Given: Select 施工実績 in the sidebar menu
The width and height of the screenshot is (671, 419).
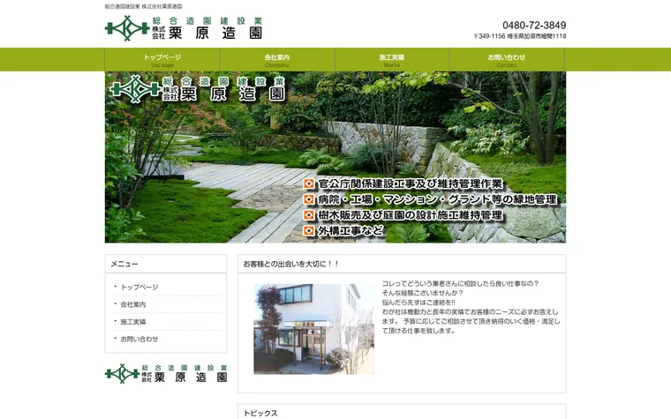Looking at the screenshot, I should (x=133, y=321).
